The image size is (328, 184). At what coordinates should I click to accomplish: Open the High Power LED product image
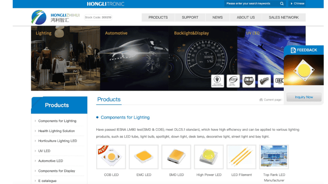click(x=209, y=157)
